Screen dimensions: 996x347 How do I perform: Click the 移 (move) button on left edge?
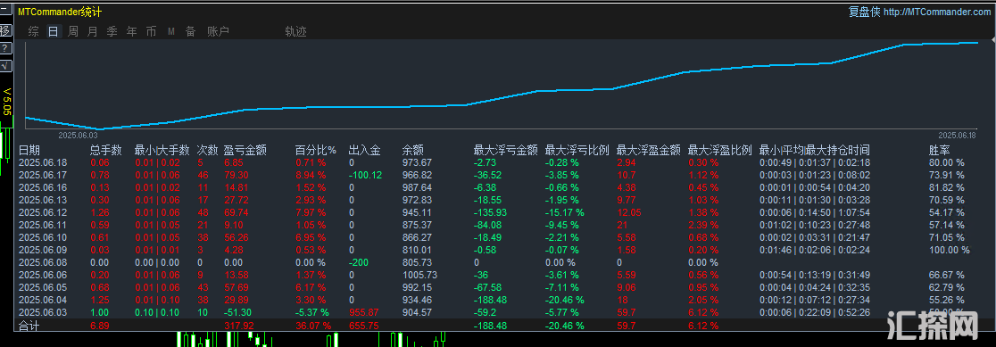click(5, 29)
